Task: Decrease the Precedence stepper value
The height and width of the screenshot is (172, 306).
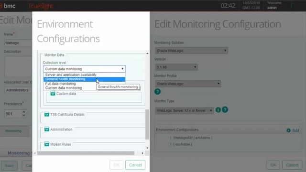Action: 24,116
